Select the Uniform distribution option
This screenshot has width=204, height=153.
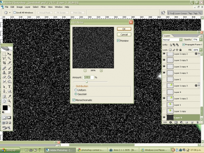(x=76, y=90)
